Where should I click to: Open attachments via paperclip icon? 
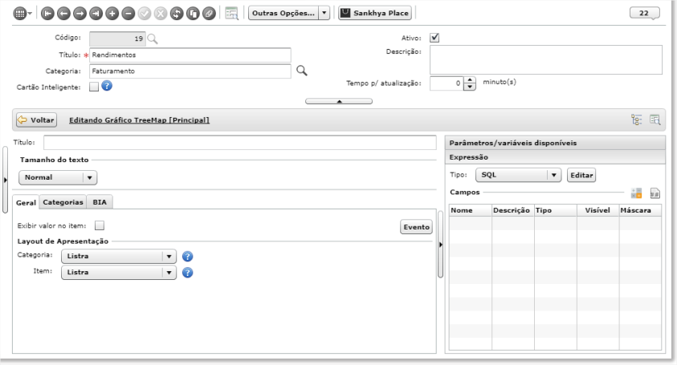209,14
